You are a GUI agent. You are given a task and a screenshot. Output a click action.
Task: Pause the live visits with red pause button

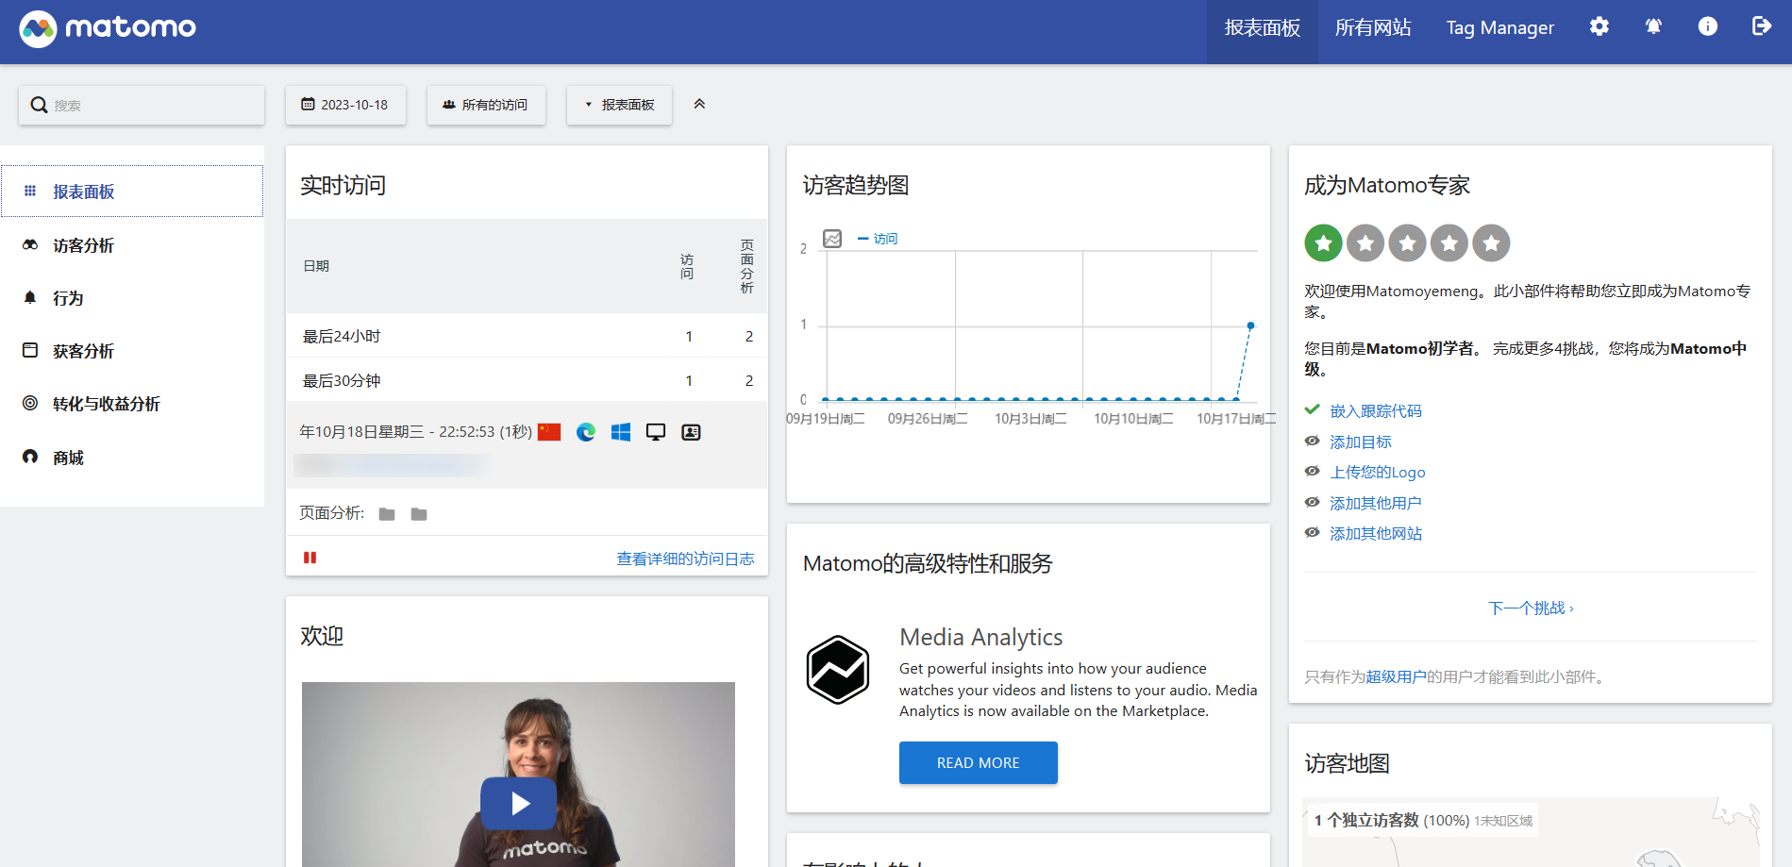[310, 558]
